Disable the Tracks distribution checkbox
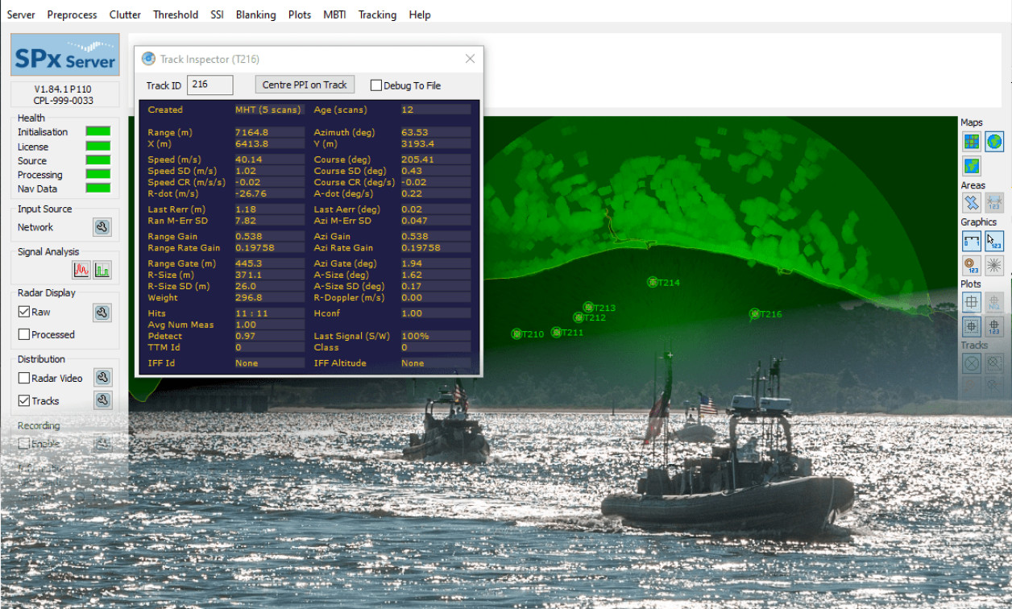The height and width of the screenshot is (609, 1012). (24, 400)
